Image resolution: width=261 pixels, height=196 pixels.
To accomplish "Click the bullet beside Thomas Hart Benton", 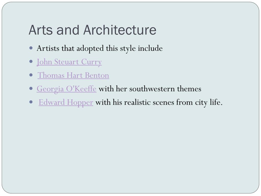I will click(x=31, y=75).
